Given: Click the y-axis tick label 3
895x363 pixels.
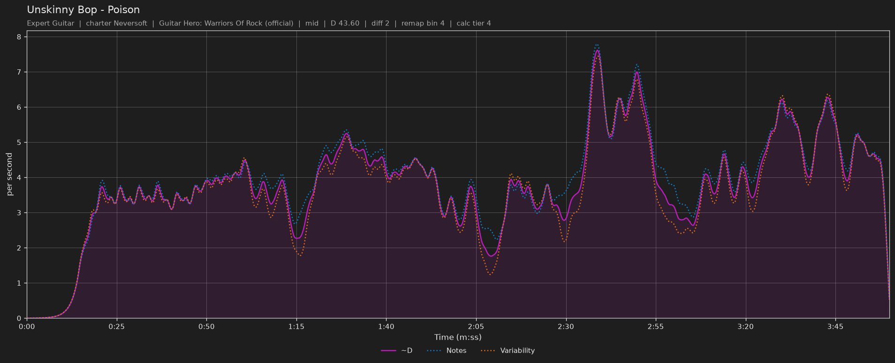Looking at the screenshot, I should pos(20,213).
